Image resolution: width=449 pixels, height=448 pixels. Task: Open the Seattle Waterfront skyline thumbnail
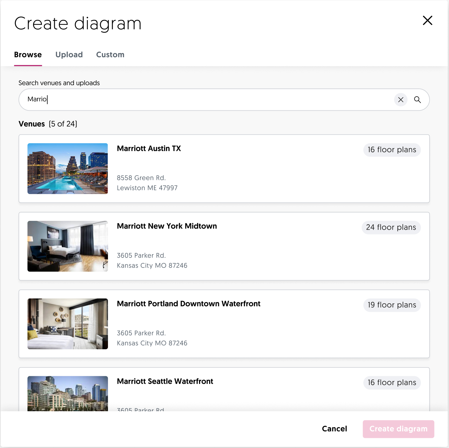tap(68, 394)
